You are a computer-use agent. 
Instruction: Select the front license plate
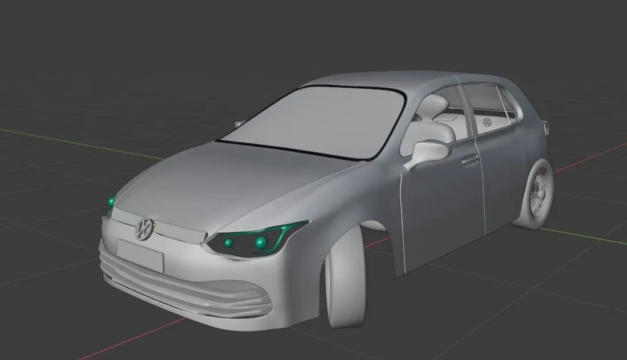coord(140,256)
